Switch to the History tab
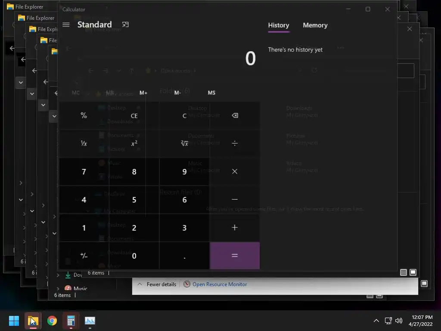This screenshot has height=331, width=441. coord(279,25)
